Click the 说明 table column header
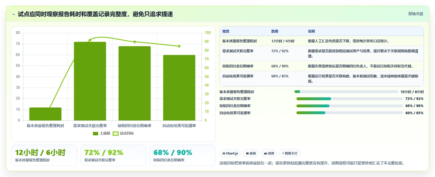Screen dimensions: 435x177 point(311,31)
